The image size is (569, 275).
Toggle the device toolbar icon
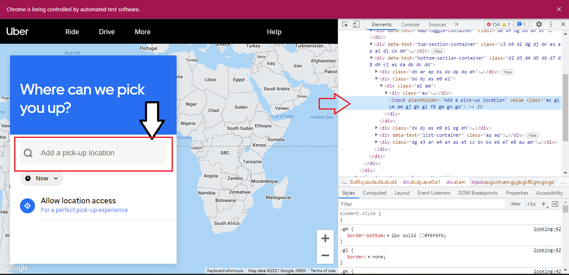[x=356, y=25]
